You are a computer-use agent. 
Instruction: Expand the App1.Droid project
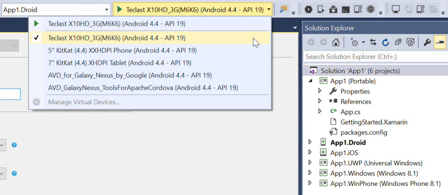[310, 142]
